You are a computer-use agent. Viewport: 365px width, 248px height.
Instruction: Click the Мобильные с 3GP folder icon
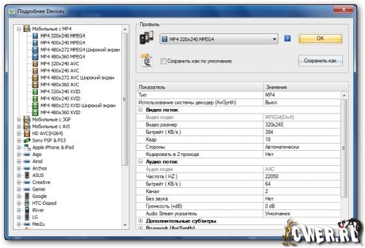[x=27, y=119]
